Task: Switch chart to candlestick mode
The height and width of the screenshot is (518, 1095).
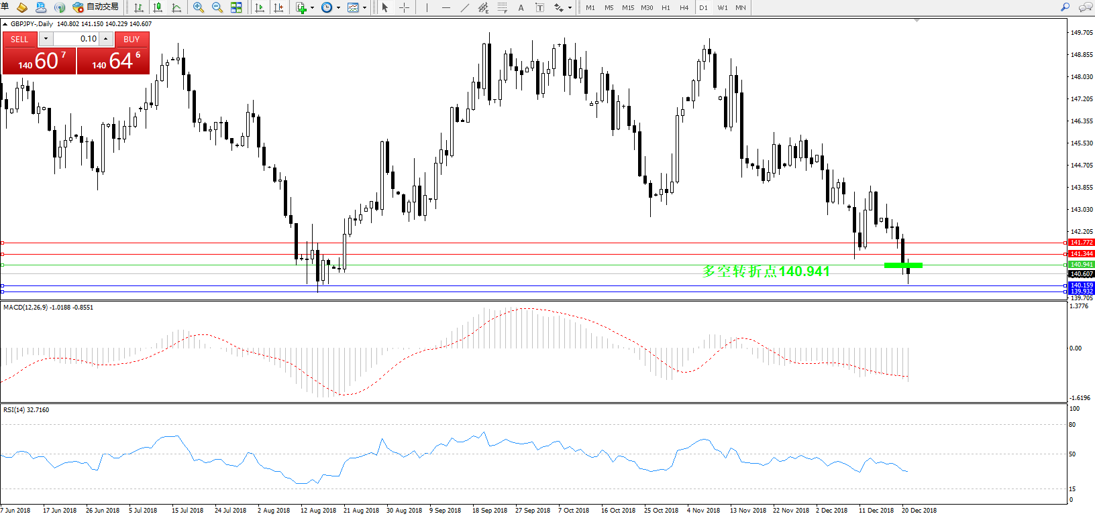Action: pyautogui.click(x=158, y=7)
